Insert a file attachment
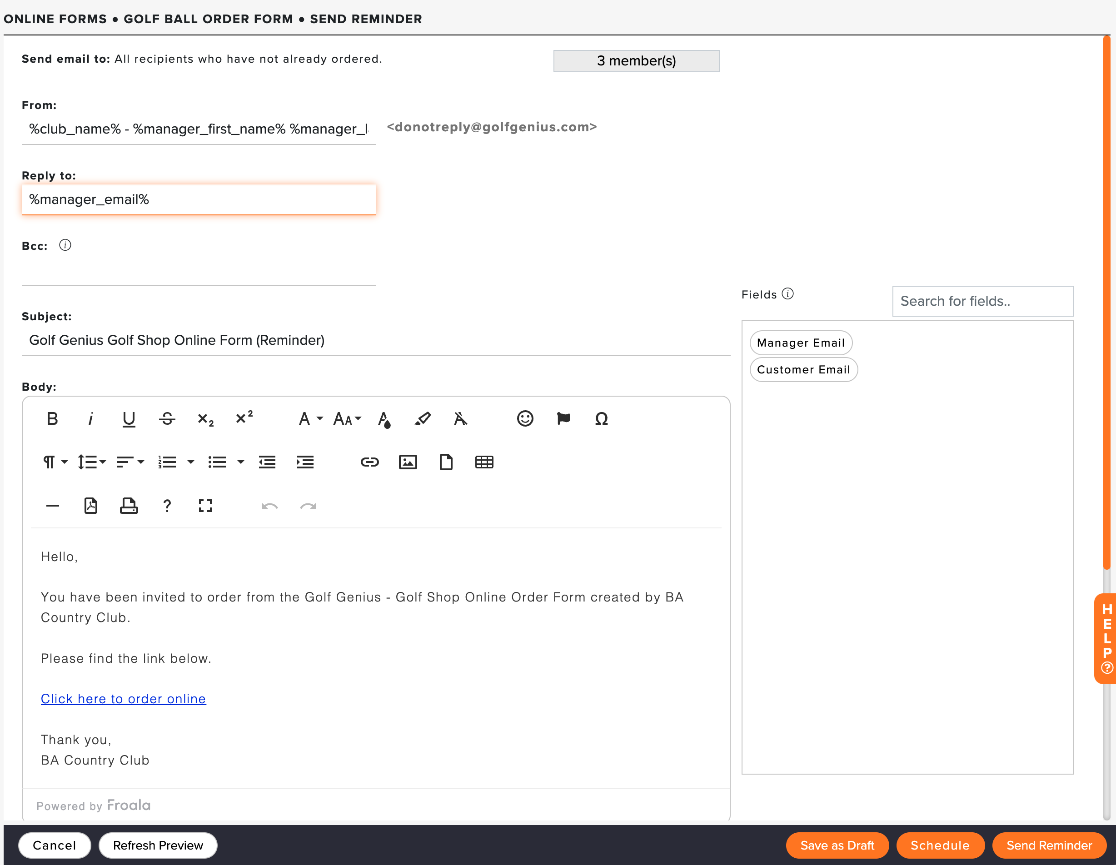This screenshot has width=1116, height=865. pyautogui.click(x=446, y=462)
